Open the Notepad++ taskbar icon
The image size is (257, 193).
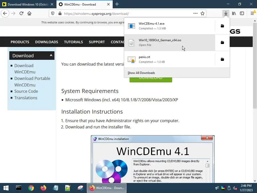[68, 188]
